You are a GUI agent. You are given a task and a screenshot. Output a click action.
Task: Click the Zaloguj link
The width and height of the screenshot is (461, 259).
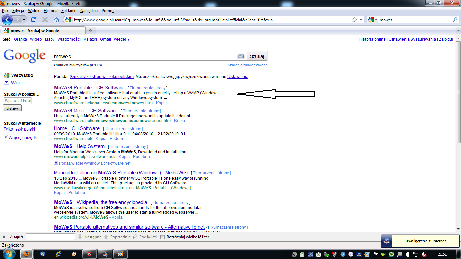(x=445, y=39)
